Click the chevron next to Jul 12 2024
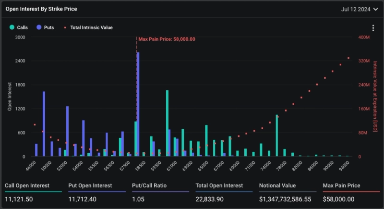 pos(375,9)
